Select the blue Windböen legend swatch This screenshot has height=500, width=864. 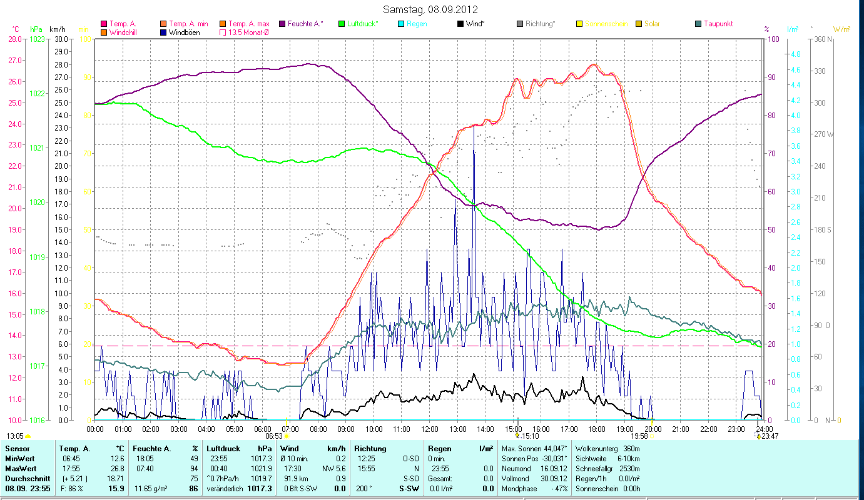coord(163,32)
